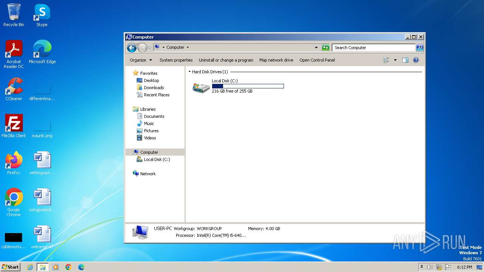Click the Forward navigation arrow in Explorer
This screenshot has width=484, height=272.
142,48
